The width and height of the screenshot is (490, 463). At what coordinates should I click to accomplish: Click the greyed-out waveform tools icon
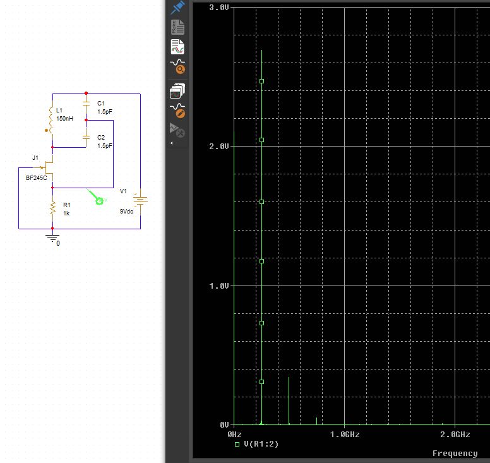tap(177, 130)
